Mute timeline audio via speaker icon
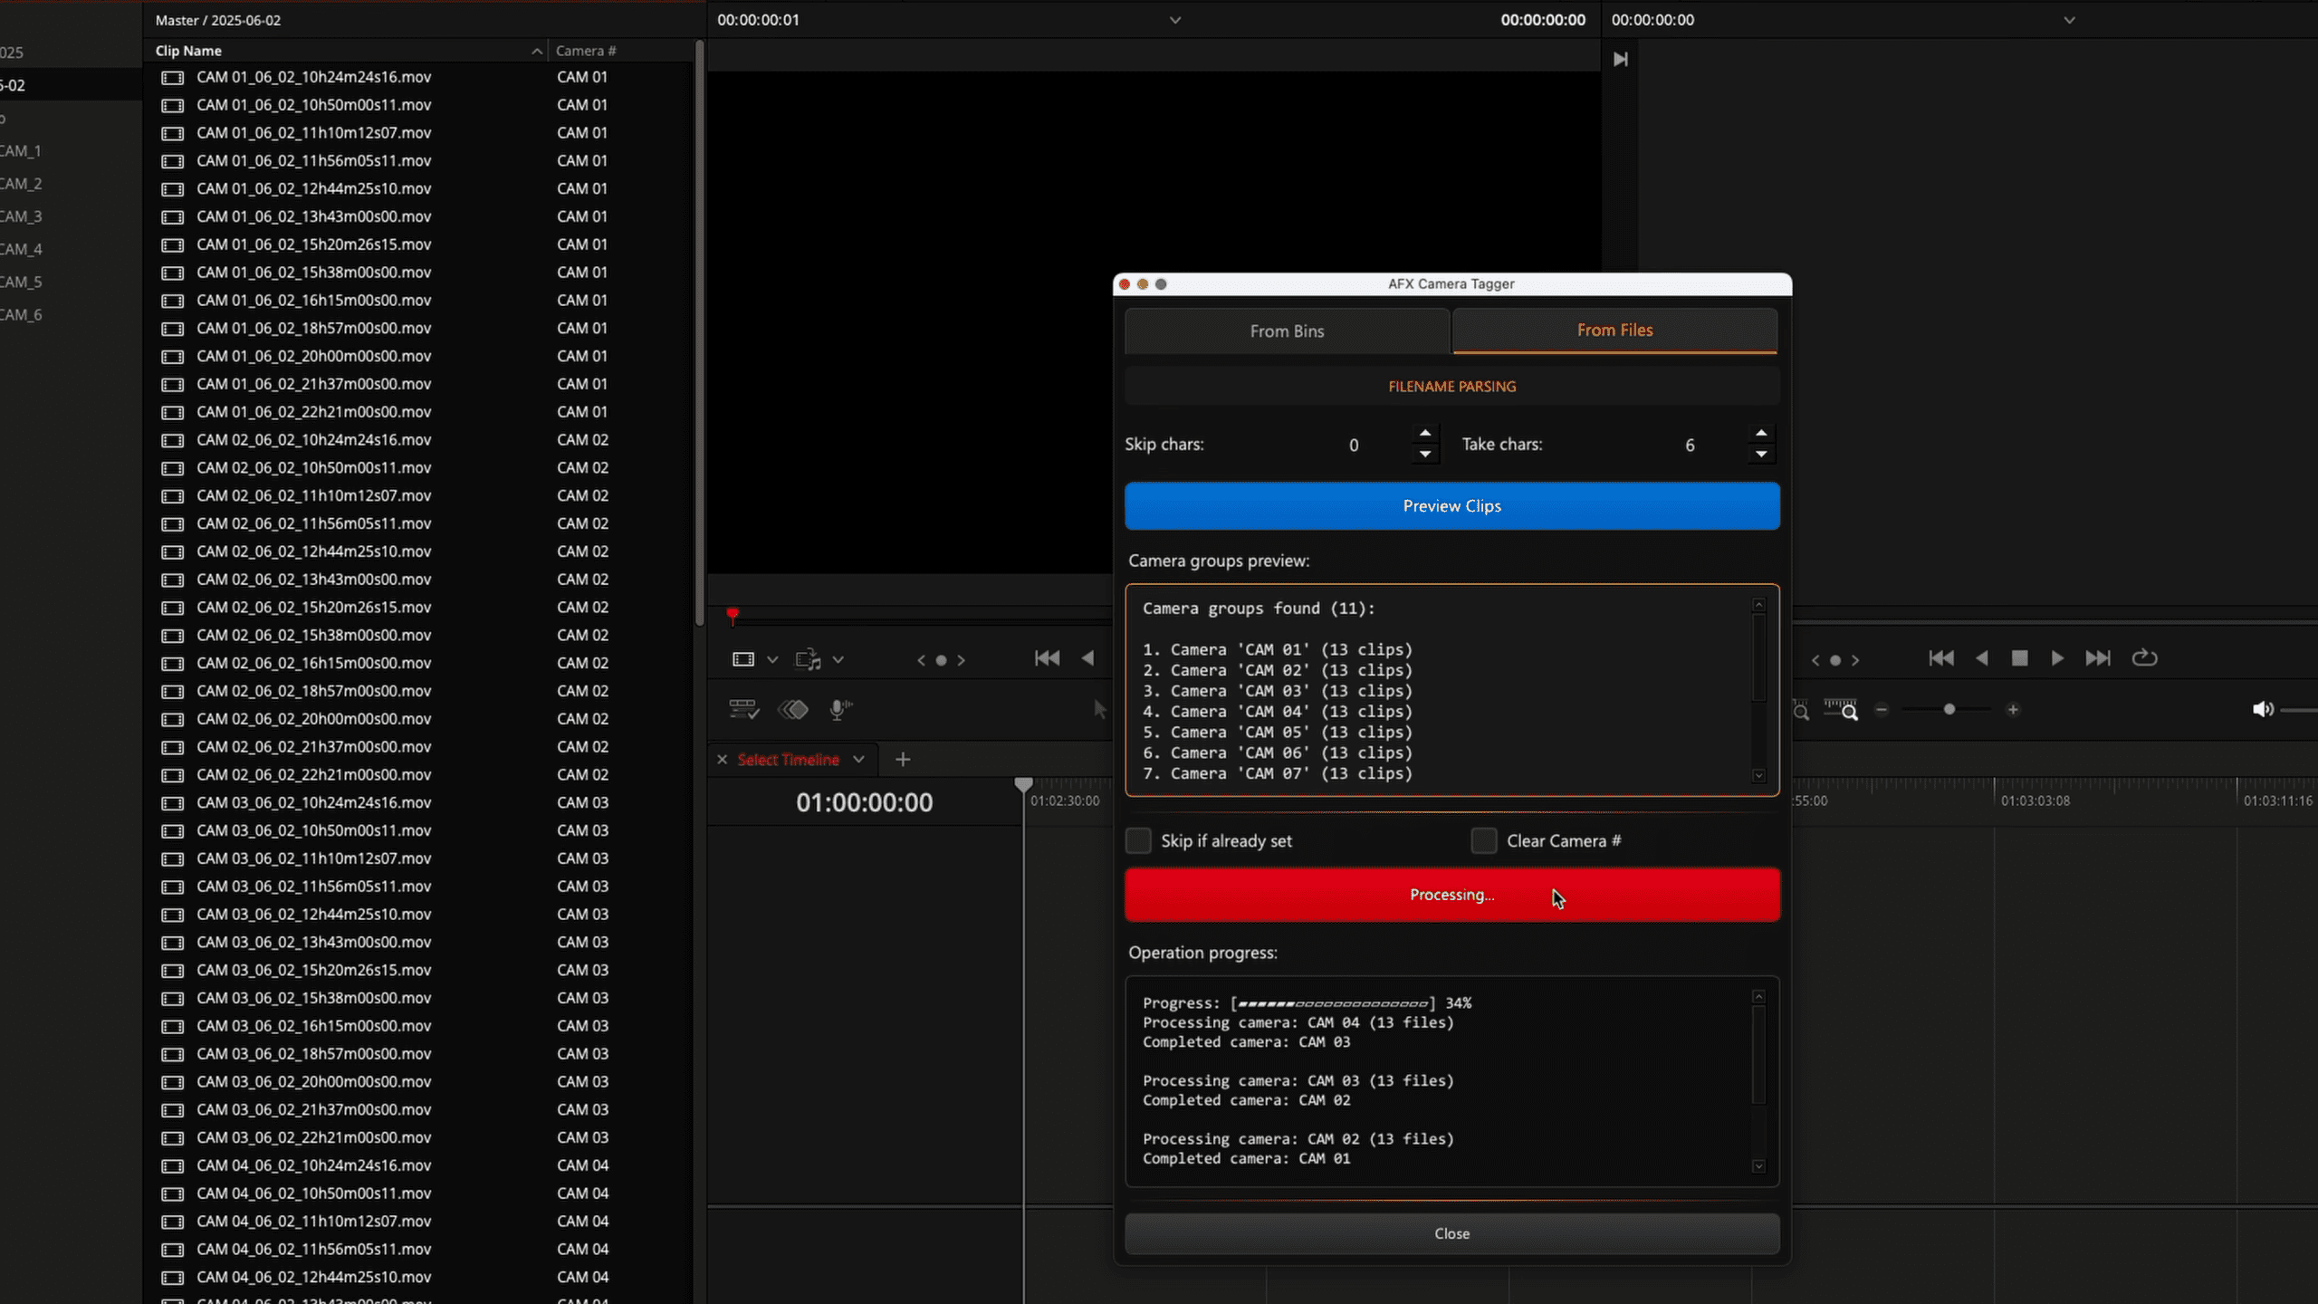The height and width of the screenshot is (1304, 2318). [x=2263, y=710]
